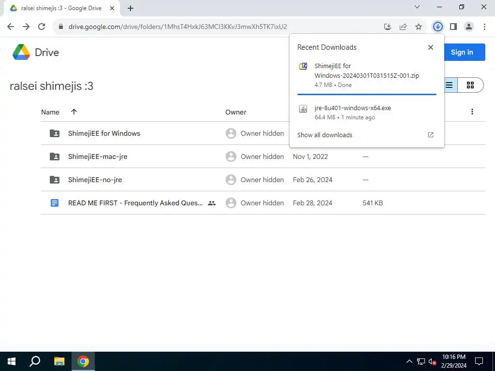Open the Chrome three-dot menu
Screen dimensions: 495x371
(x=484, y=27)
